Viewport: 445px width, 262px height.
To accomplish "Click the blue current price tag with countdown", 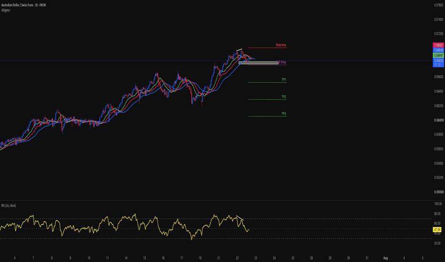I will (438, 62).
